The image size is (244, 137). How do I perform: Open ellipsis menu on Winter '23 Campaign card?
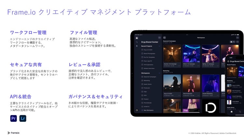click(x=198, y=66)
